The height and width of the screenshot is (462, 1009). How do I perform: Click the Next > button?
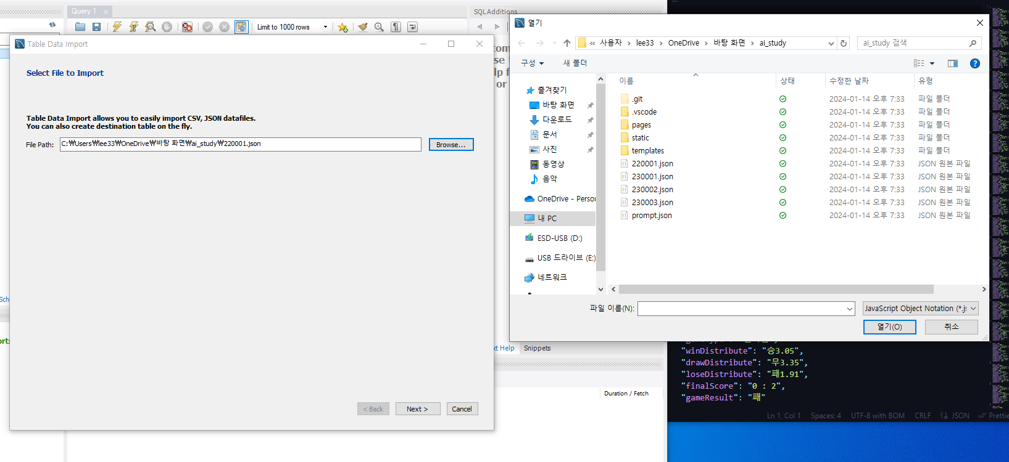pyautogui.click(x=417, y=409)
